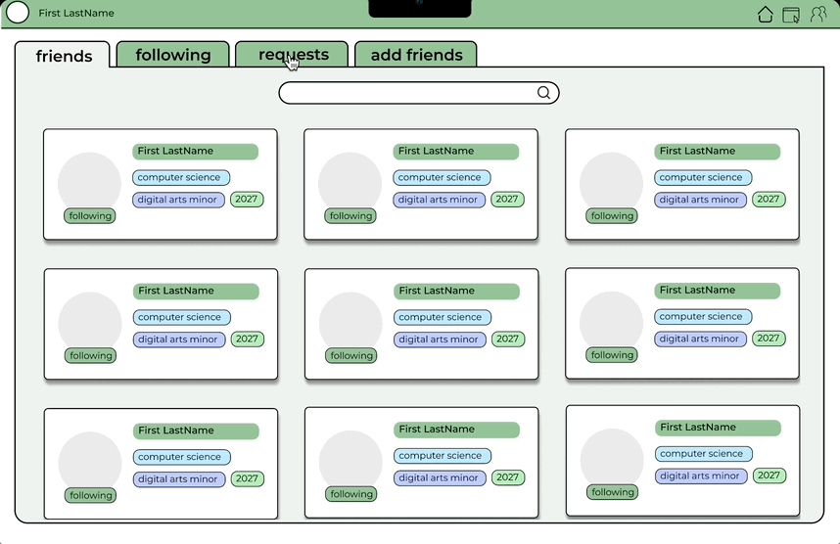Click digital arts minor tag, first-row left card
This screenshot has width=840, height=544.
coord(178,200)
